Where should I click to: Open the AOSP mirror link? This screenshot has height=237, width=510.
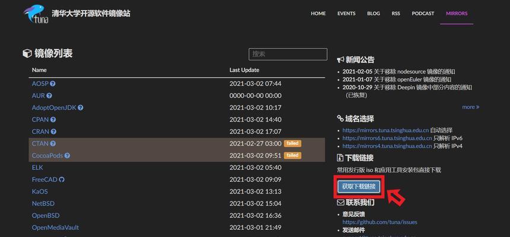click(40, 84)
